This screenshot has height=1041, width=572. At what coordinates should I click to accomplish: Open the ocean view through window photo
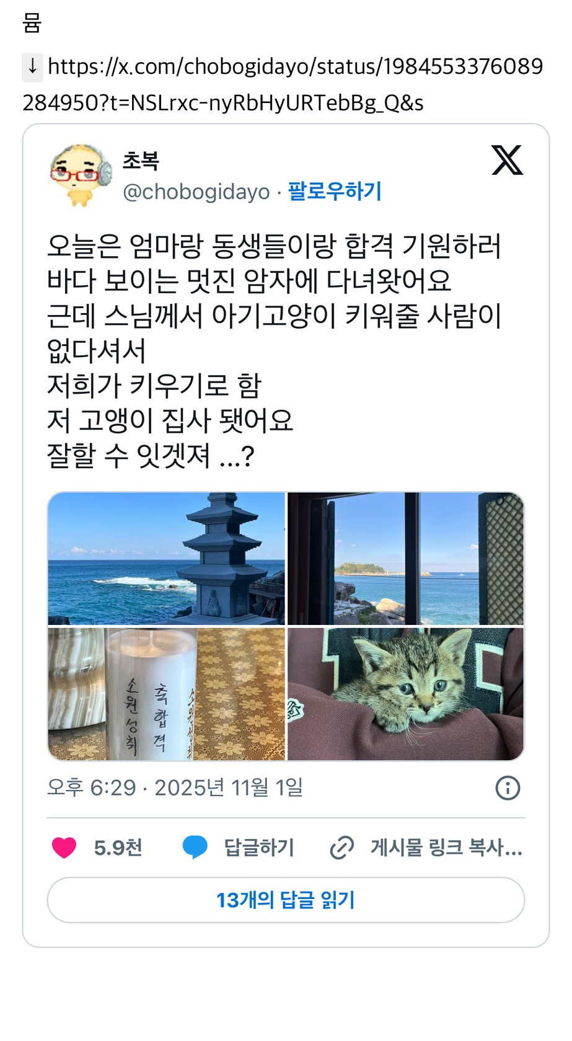(x=406, y=559)
